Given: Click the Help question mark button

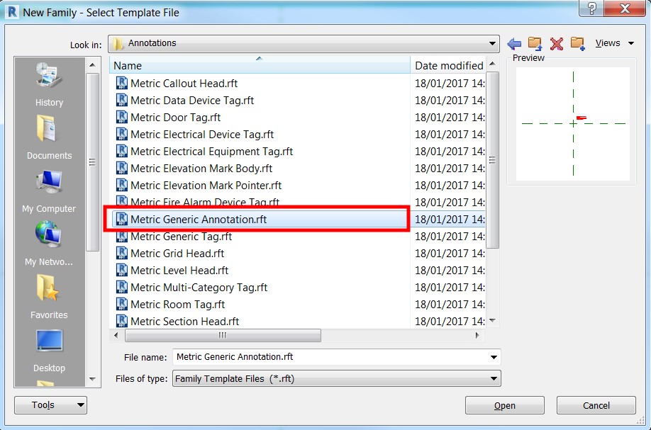Looking at the screenshot, I should click(x=592, y=9).
